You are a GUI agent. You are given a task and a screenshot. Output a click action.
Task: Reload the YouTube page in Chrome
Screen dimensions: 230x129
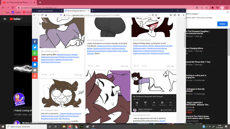(x=13, y=8)
